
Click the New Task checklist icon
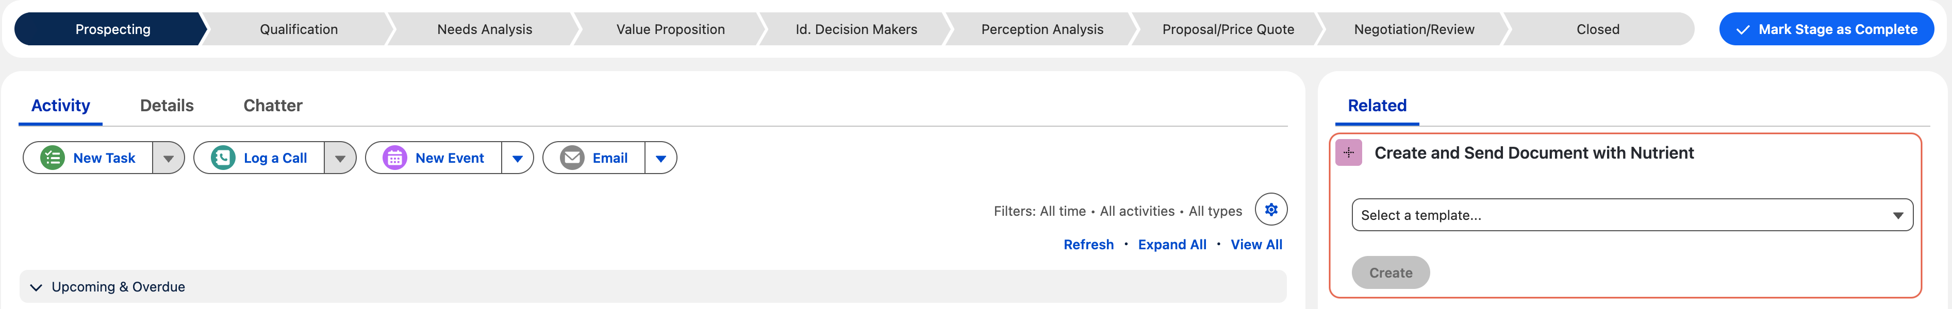point(52,158)
